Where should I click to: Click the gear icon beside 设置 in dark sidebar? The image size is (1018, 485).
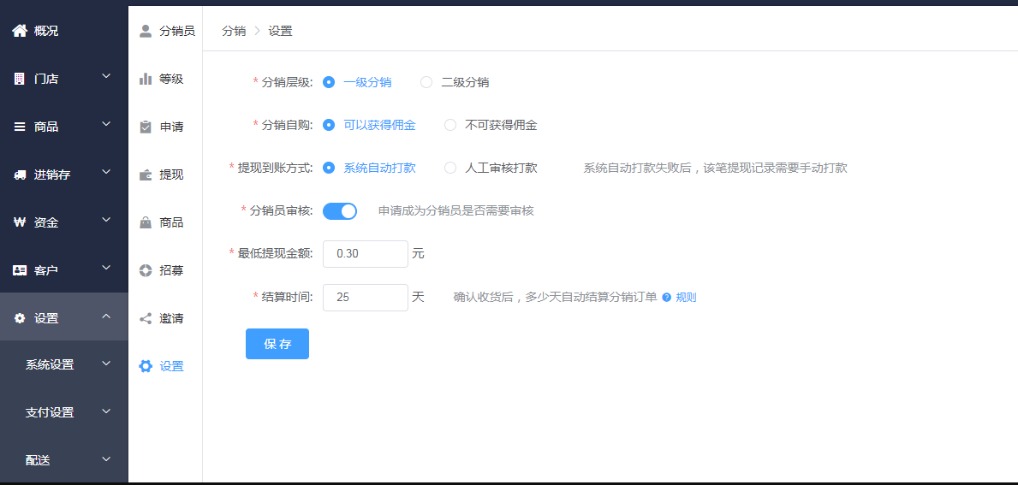(20, 318)
